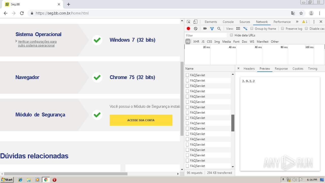The height and width of the screenshot is (183, 325).
Task: Switch to the Console tab
Action: pyautogui.click(x=228, y=22)
